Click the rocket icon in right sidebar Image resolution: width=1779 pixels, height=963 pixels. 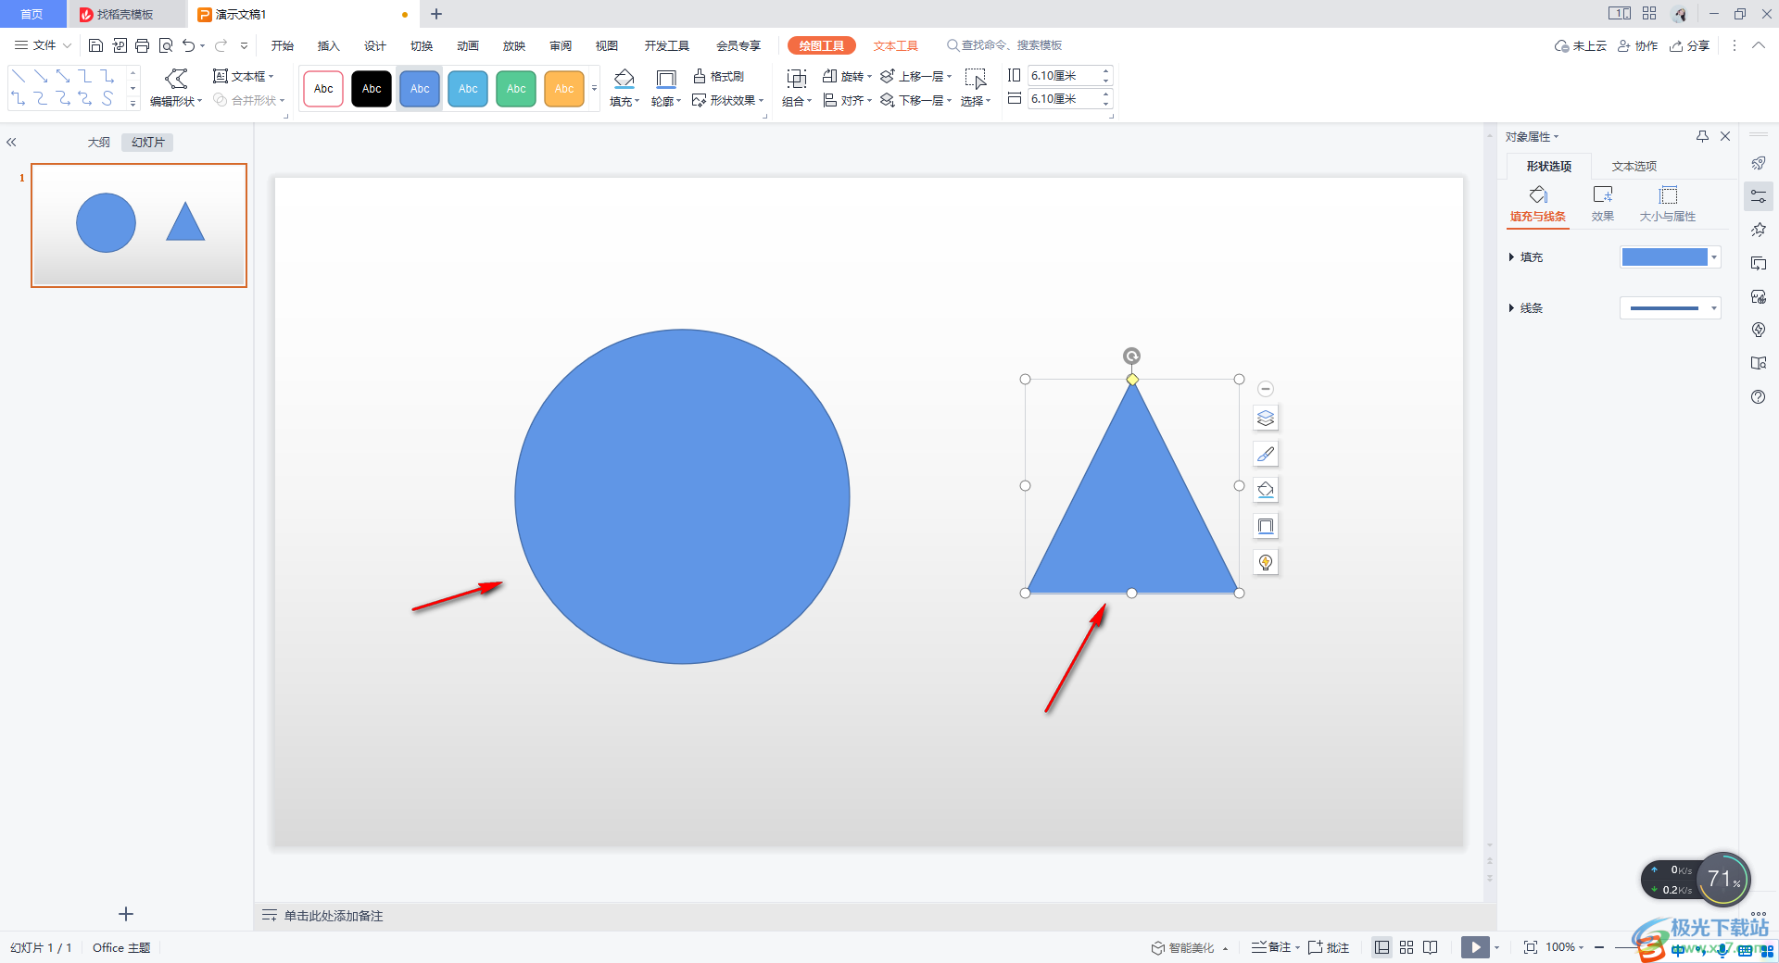pyautogui.click(x=1759, y=163)
